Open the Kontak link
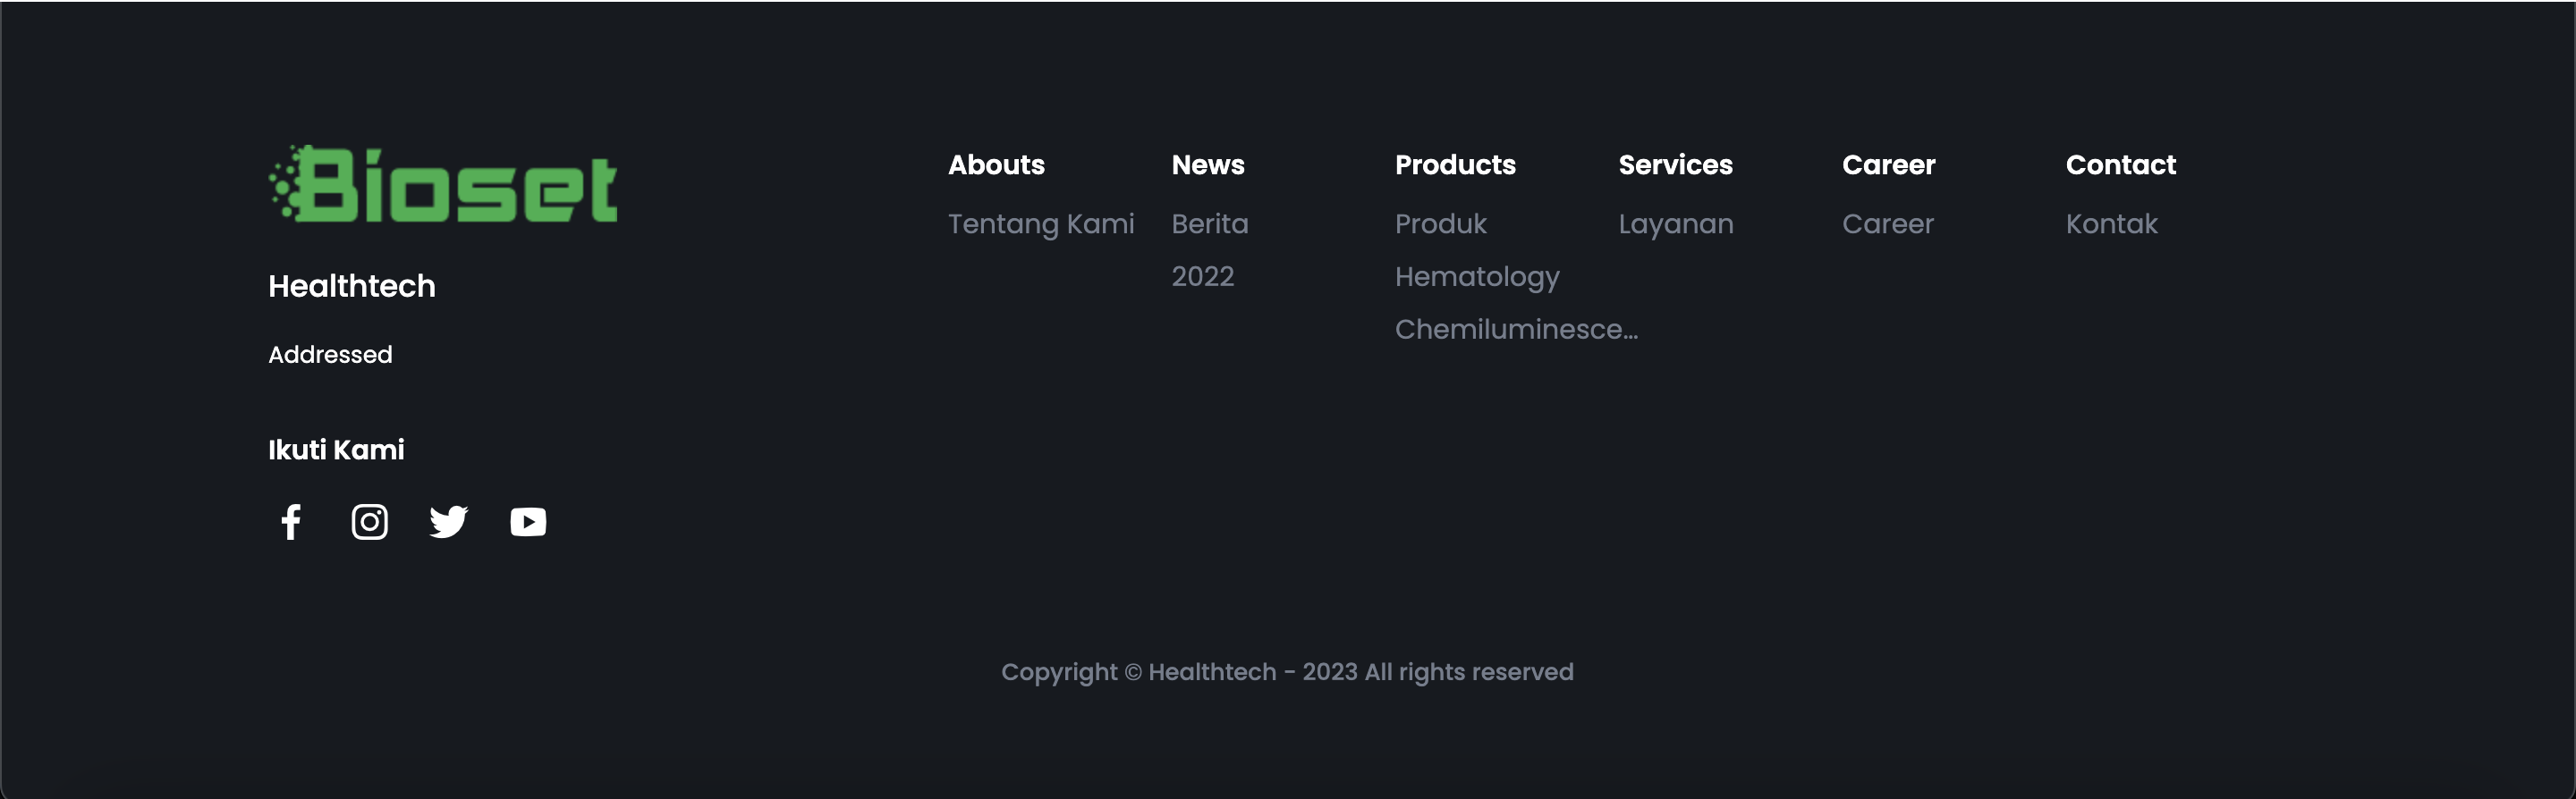 (2112, 223)
